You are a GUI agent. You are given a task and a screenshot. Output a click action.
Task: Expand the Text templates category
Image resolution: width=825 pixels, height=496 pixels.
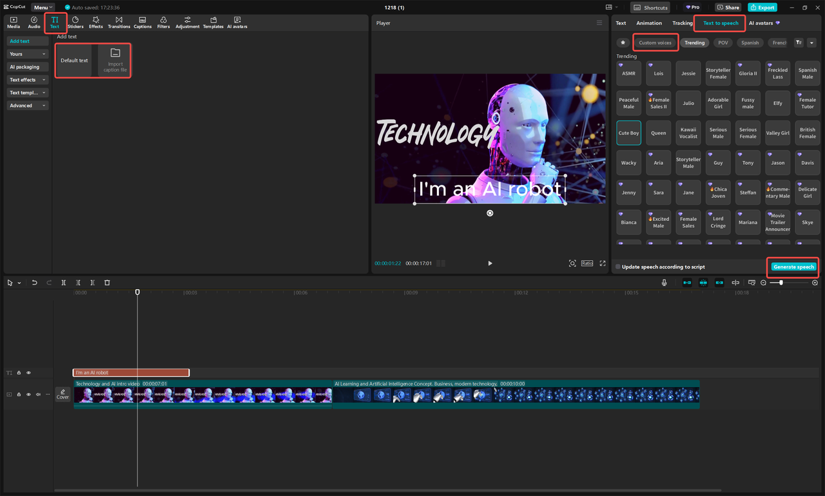tap(28, 93)
